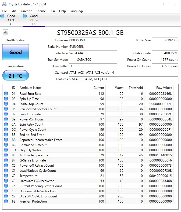Click the Features field S.M.A.R.T., APM
181x212 pixels.
pos(124,79)
